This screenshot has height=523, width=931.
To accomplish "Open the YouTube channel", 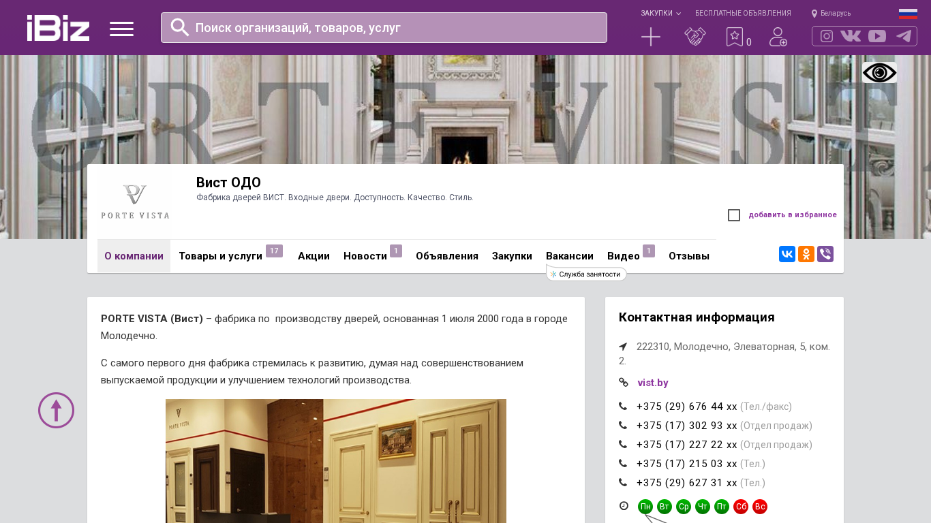I will (x=877, y=36).
